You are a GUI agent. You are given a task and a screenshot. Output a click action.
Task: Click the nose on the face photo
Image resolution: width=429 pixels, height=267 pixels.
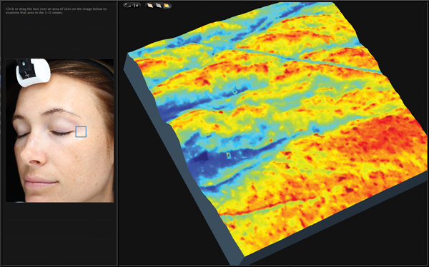tap(33, 153)
